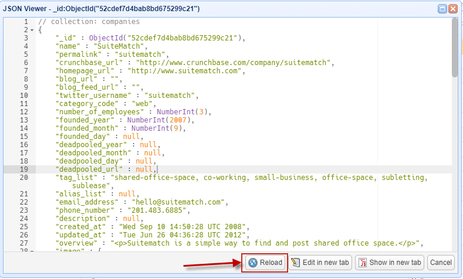
Task: Click NumberInt(3) for number_of_employees
Action: click(182, 112)
